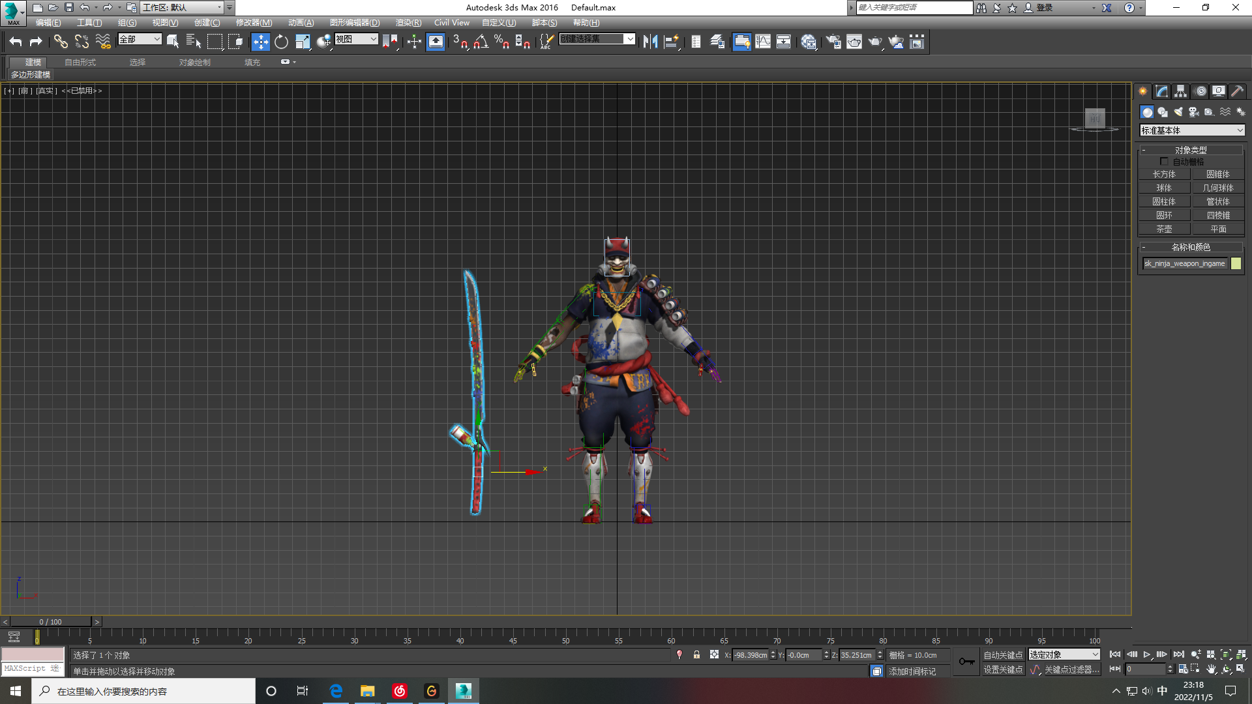Click the time slider at 0 / 100
1252x704 pixels.
click(50, 622)
